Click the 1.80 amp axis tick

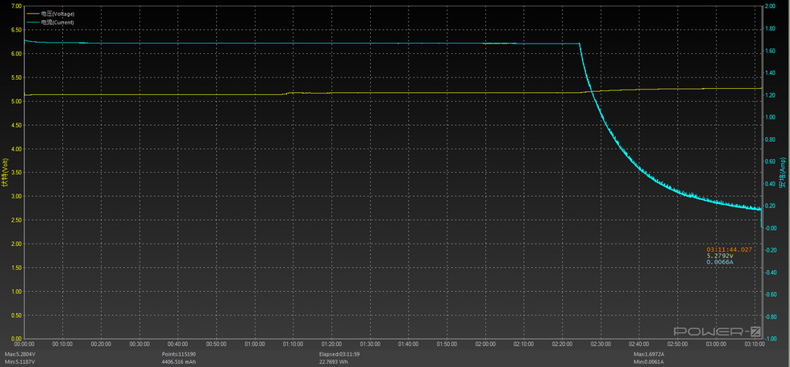pos(770,28)
